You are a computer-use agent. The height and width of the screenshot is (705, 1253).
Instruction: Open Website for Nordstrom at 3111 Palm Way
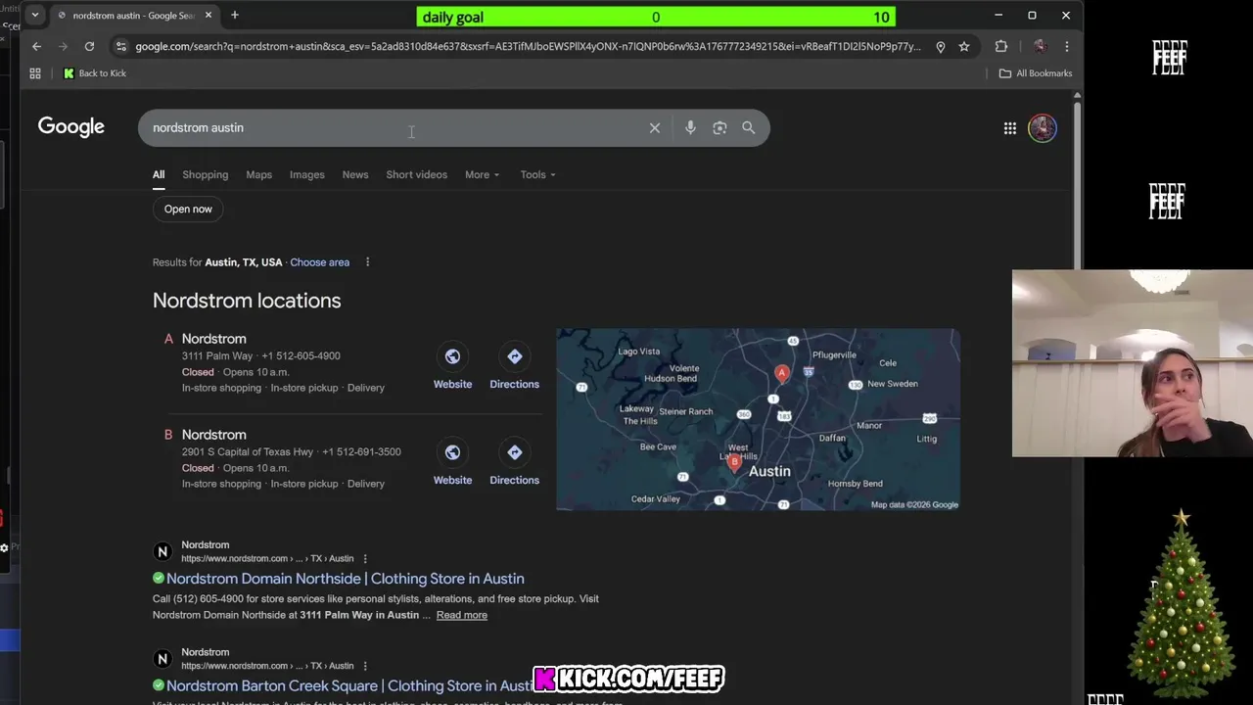point(452,367)
